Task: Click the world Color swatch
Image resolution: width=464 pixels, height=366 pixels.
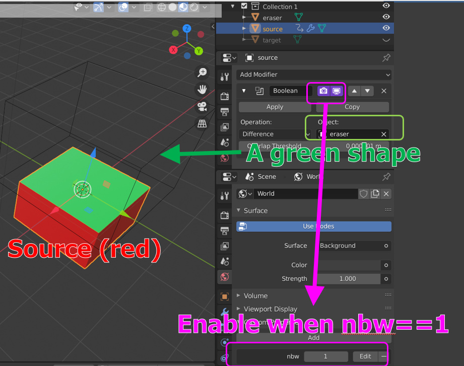Action: (349, 265)
